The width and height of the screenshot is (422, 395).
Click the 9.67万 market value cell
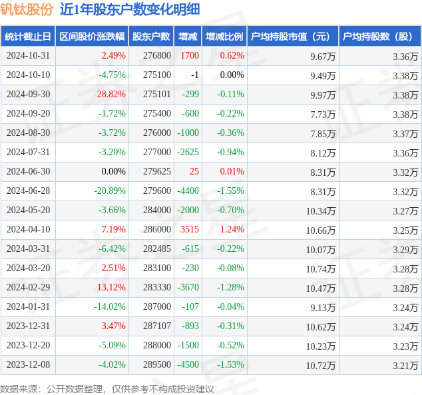[x=323, y=57]
